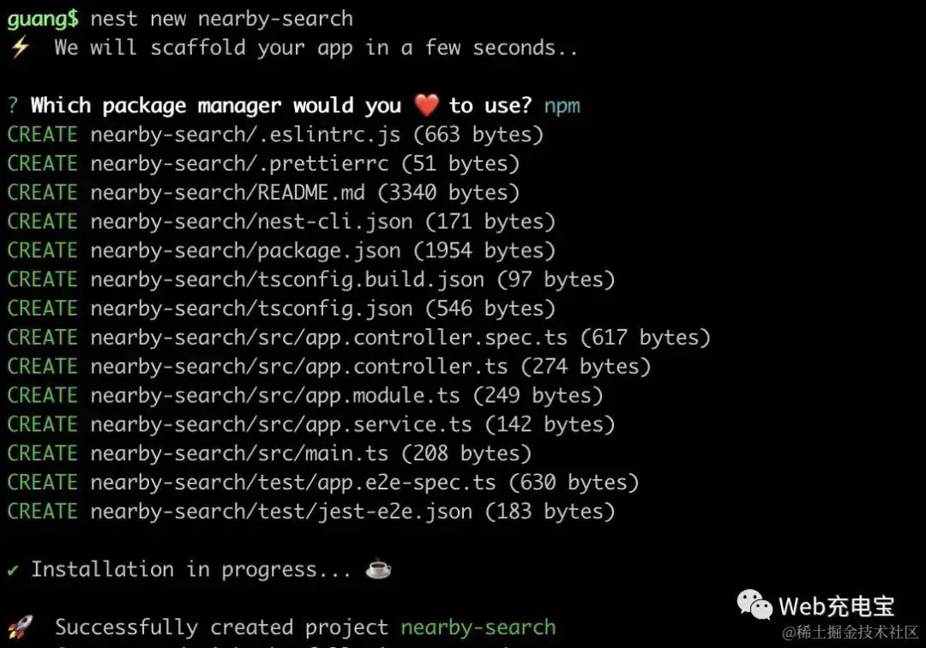Click the nest-cli.json file path

[251, 221]
